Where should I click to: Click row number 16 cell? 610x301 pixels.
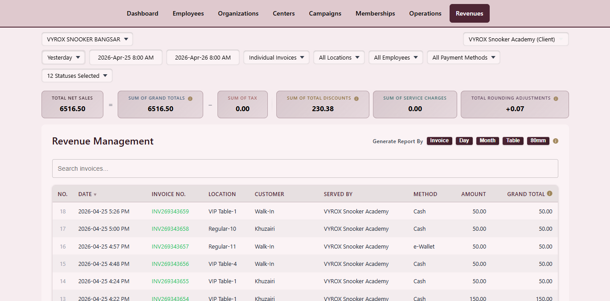click(x=63, y=247)
